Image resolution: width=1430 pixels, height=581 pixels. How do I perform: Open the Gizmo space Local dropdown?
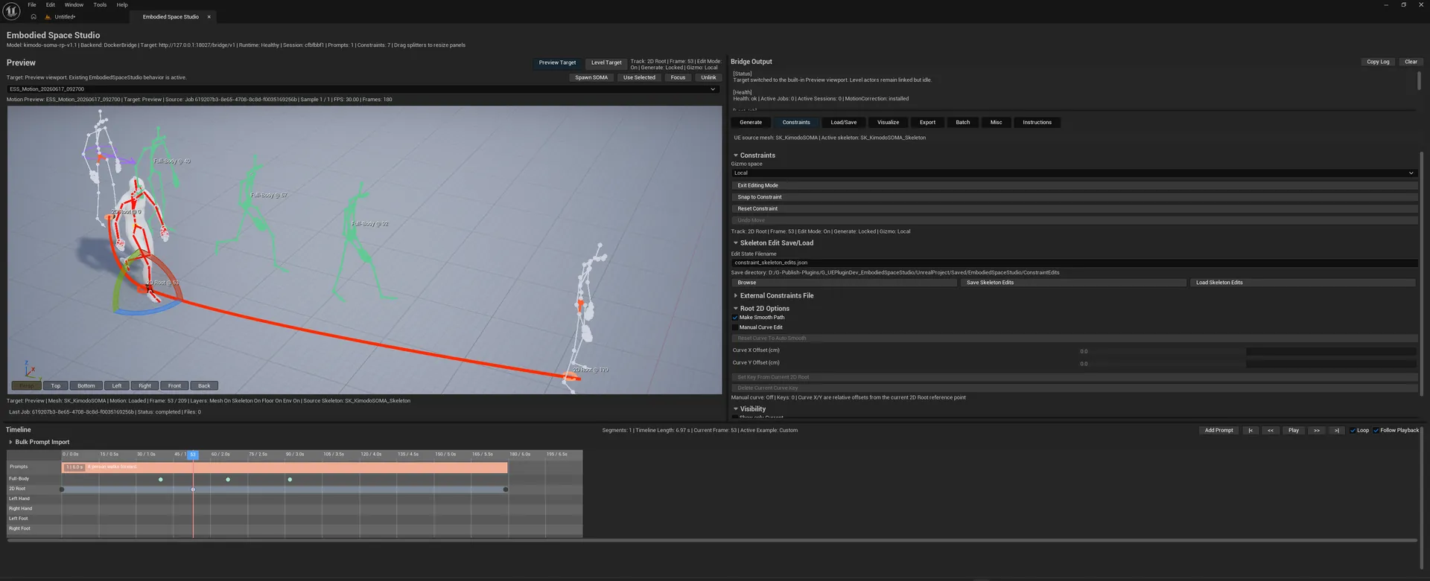coord(1073,173)
